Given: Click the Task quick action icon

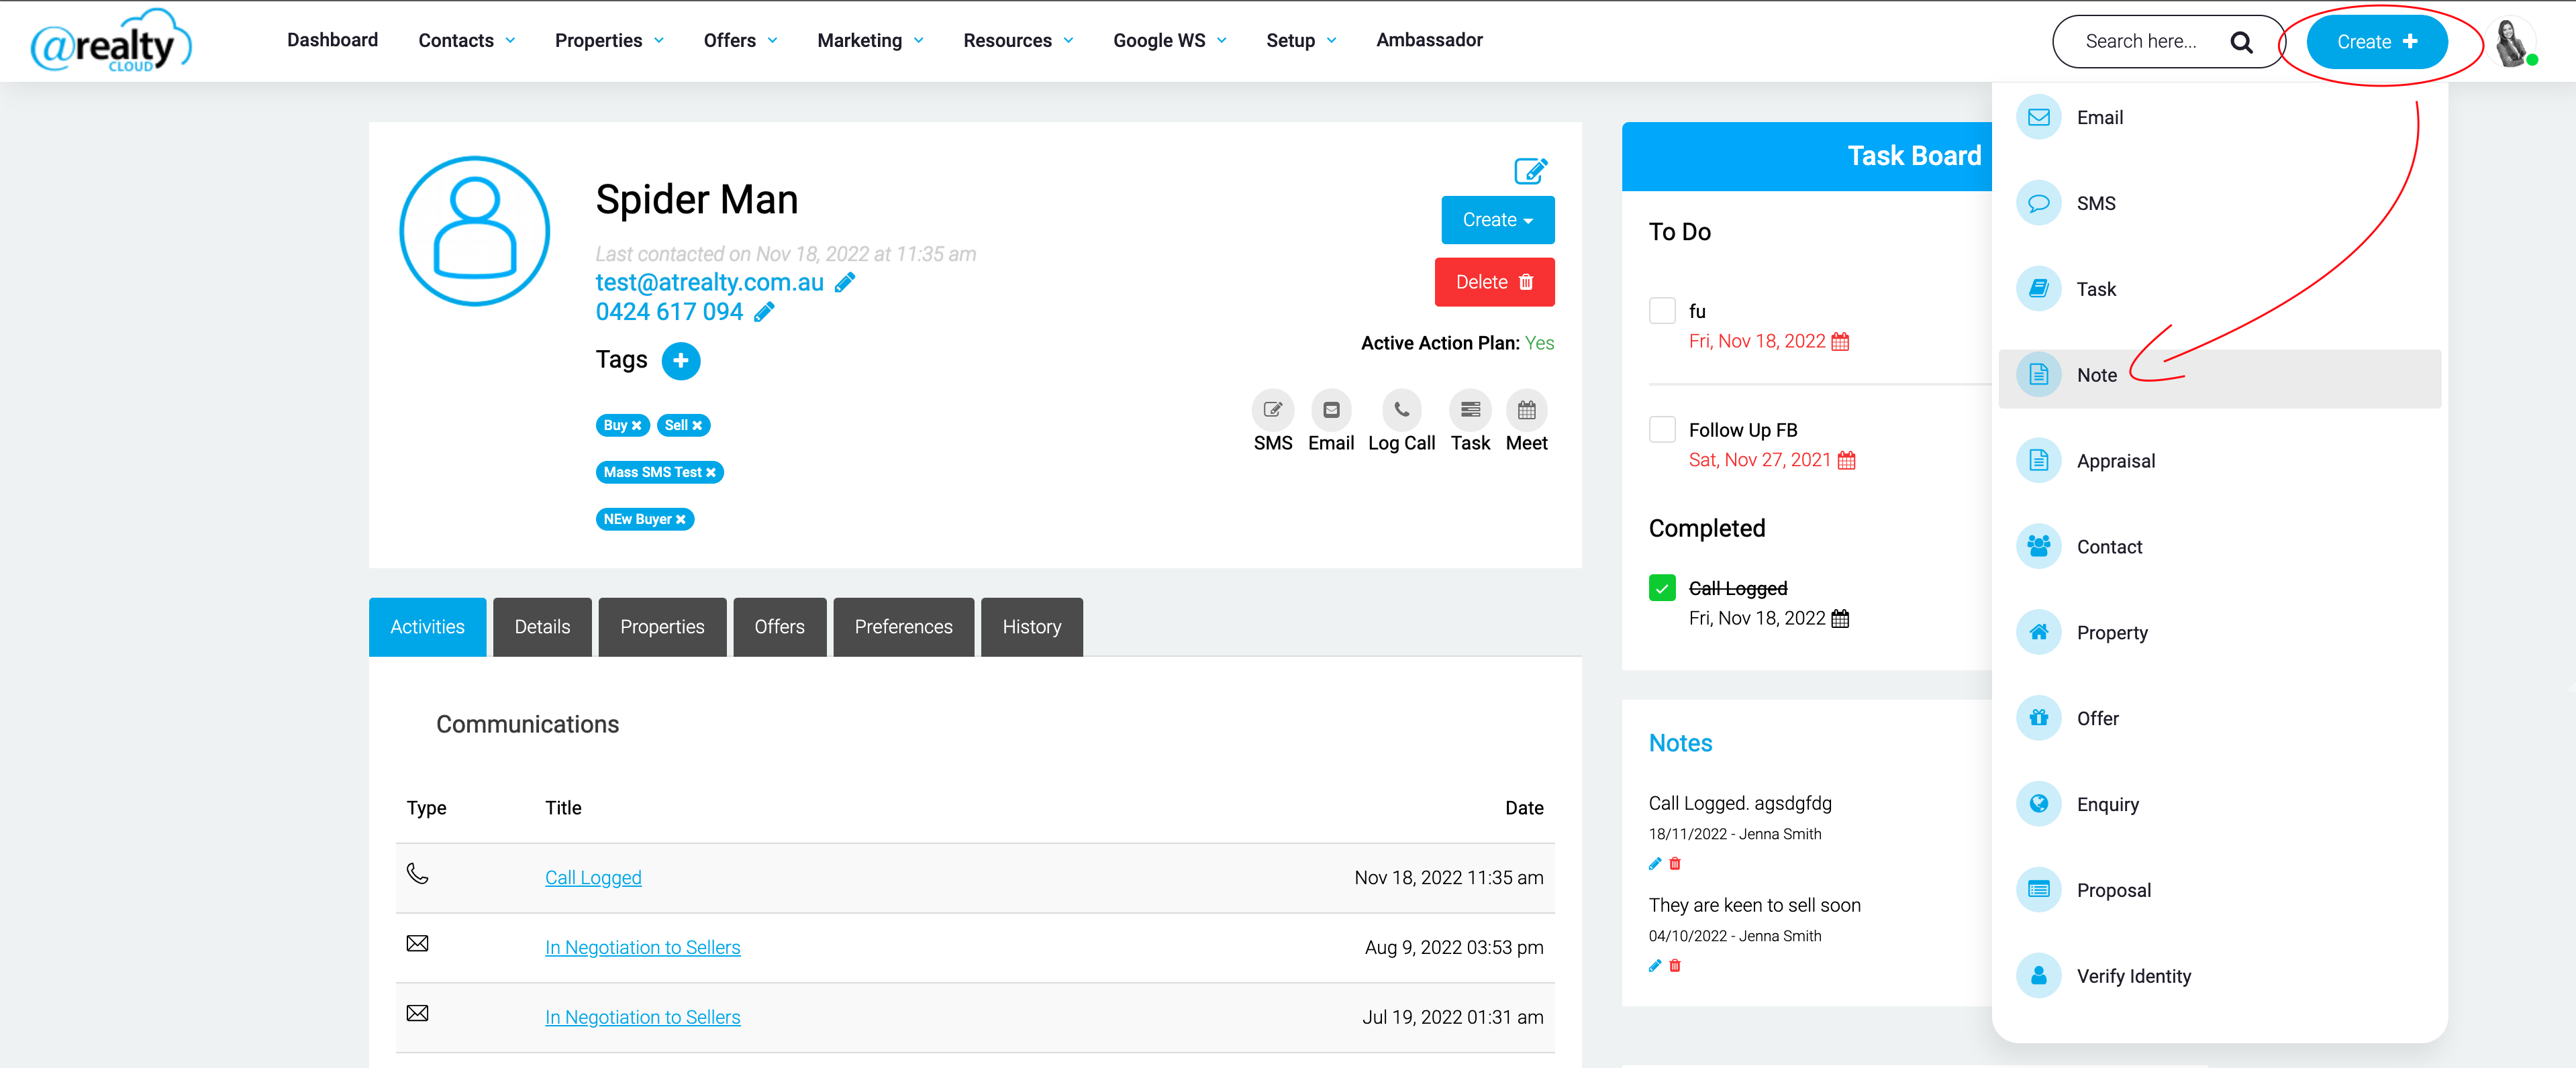Looking at the screenshot, I should click(x=1470, y=410).
